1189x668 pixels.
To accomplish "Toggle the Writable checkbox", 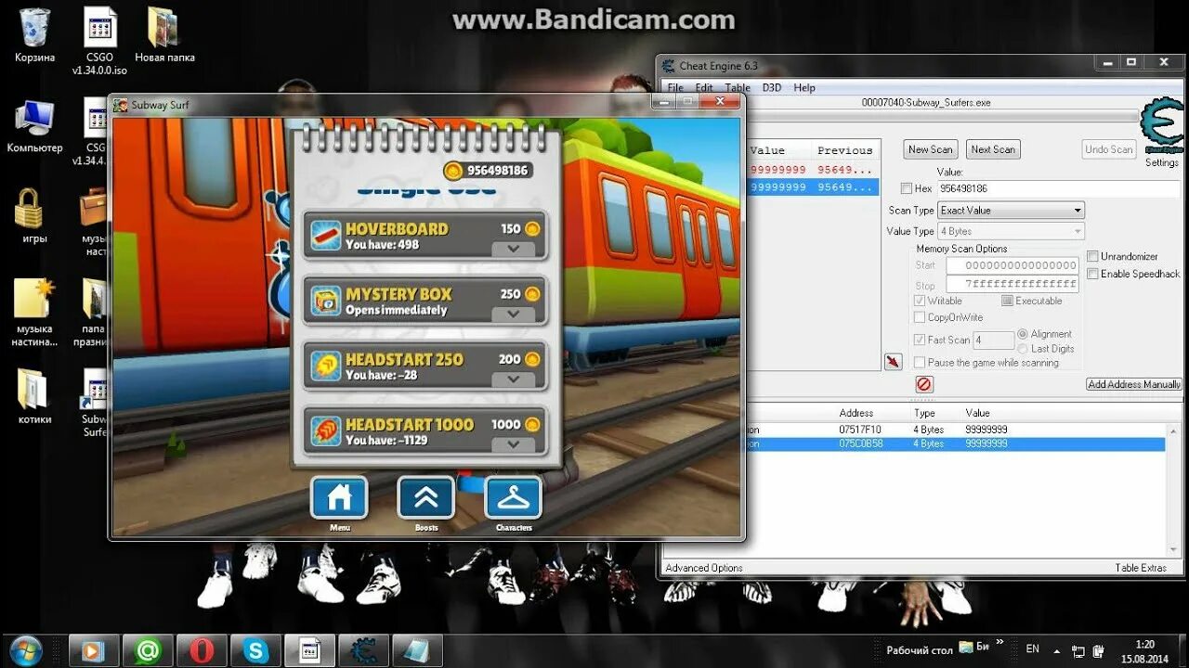I will click(x=920, y=301).
